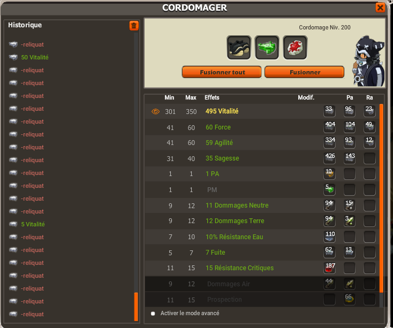This screenshot has height=328, width=393.
Task: Select the black boots item slot
Action: [x=239, y=48]
